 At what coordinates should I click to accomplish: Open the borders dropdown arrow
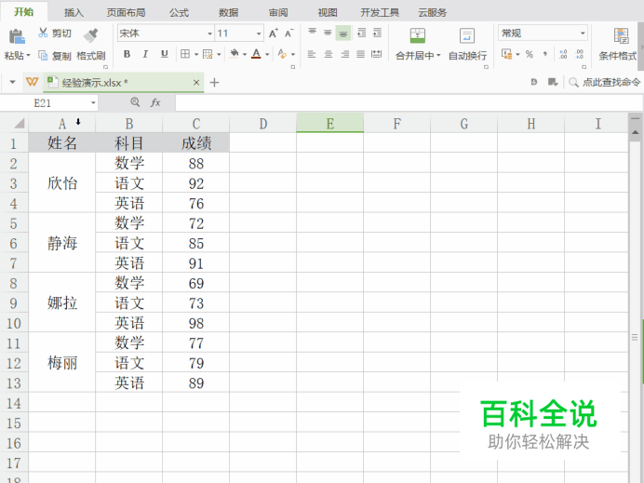196,54
